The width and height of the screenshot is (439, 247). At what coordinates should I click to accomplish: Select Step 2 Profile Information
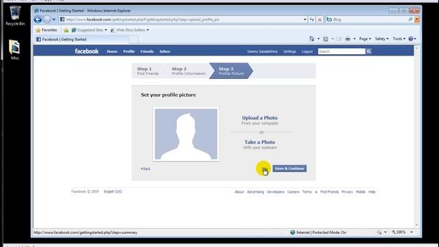pyautogui.click(x=189, y=71)
